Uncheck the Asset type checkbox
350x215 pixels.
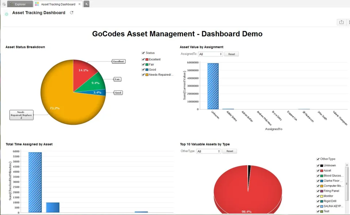click(318, 171)
